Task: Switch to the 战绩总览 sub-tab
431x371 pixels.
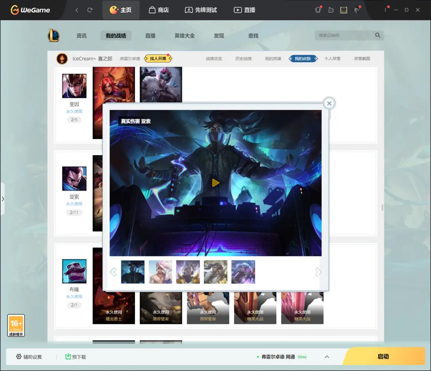Action: 214,59
